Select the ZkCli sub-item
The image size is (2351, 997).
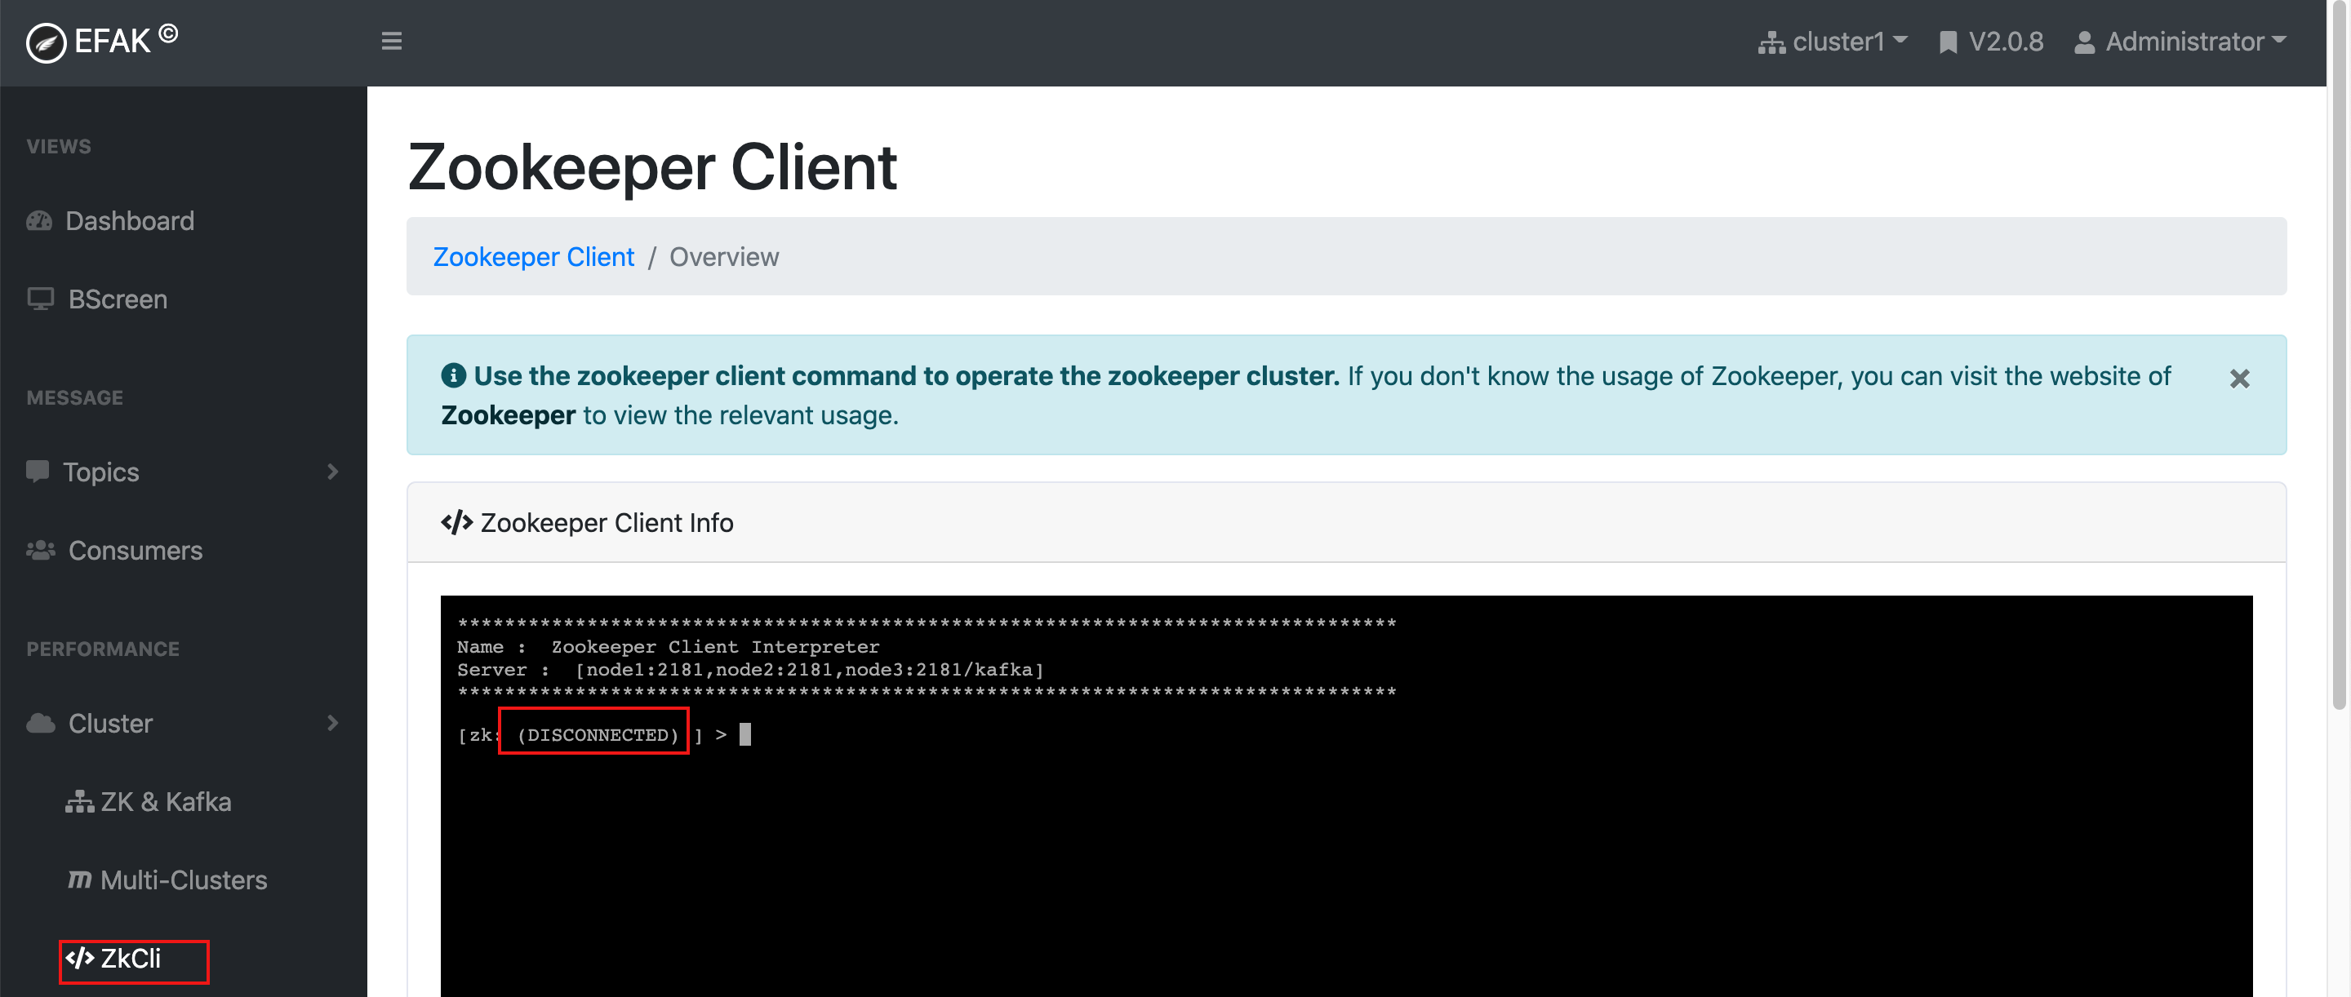tap(113, 959)
